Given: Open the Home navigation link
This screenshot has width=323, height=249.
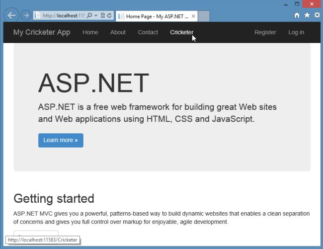Looking at the screenshot, I should point(90,32).
